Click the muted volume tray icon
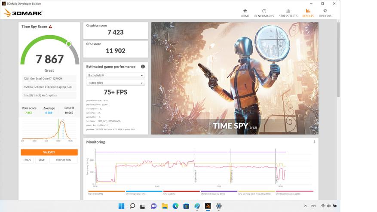 click(x=329, y=206)
